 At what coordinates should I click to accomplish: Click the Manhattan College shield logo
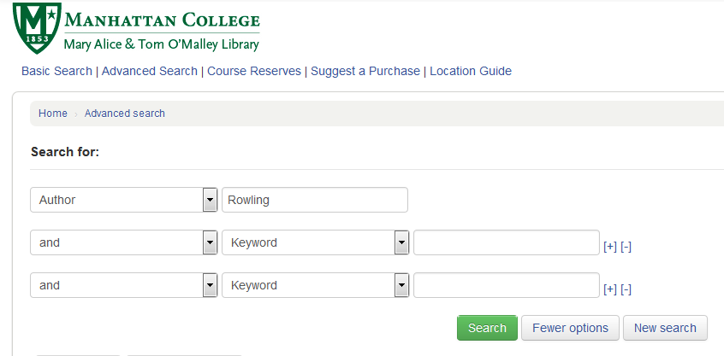(x=37, y=27)
